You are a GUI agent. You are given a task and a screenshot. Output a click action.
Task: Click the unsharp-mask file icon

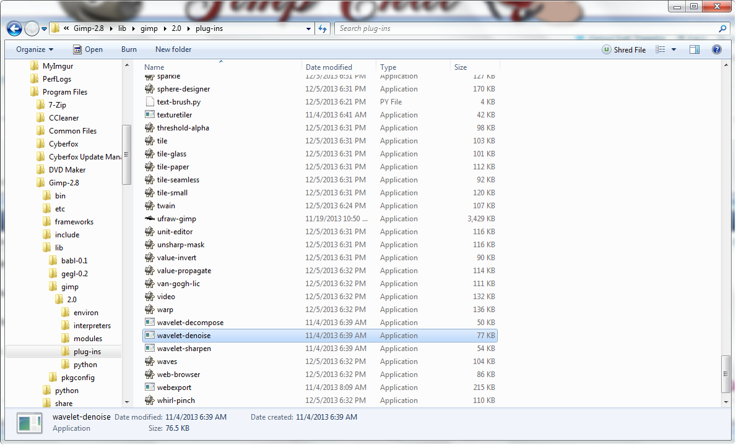(149, 245)
